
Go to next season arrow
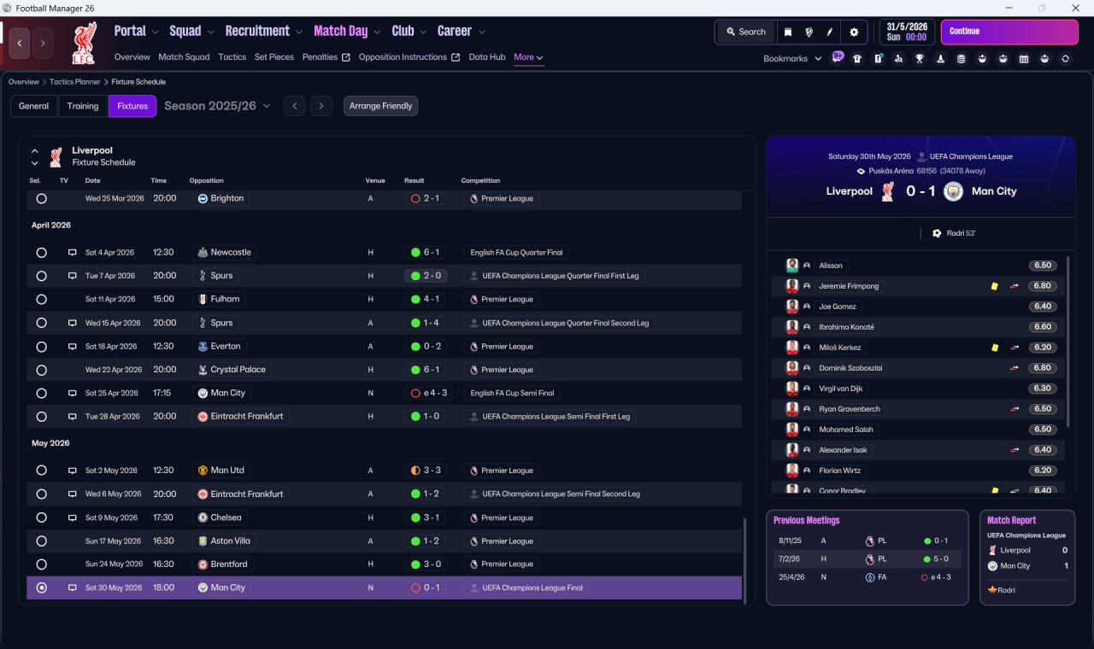coord(321,106)
